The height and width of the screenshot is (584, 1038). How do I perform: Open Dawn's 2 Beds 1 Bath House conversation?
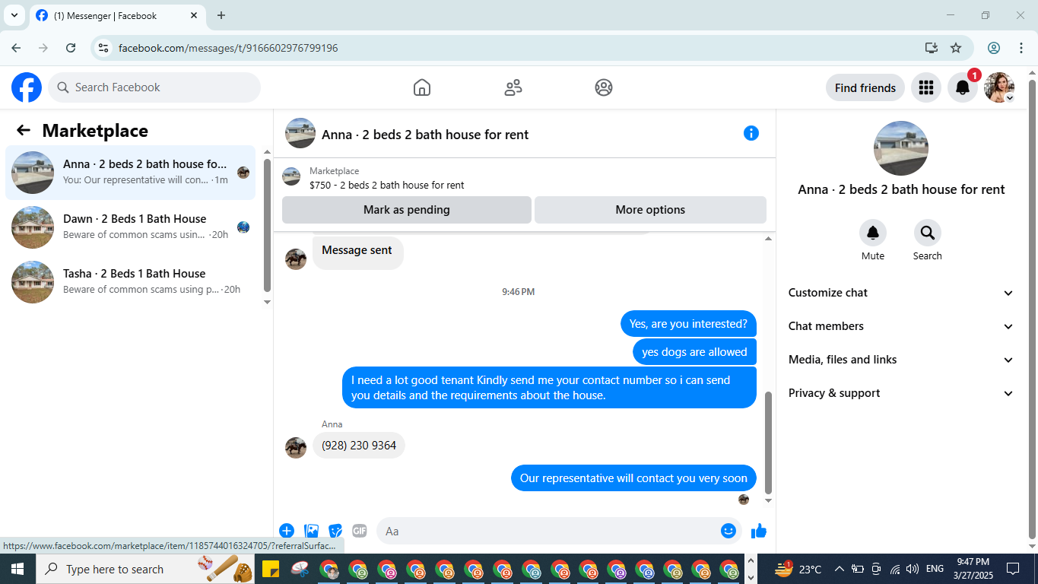[x=131, y=227]
